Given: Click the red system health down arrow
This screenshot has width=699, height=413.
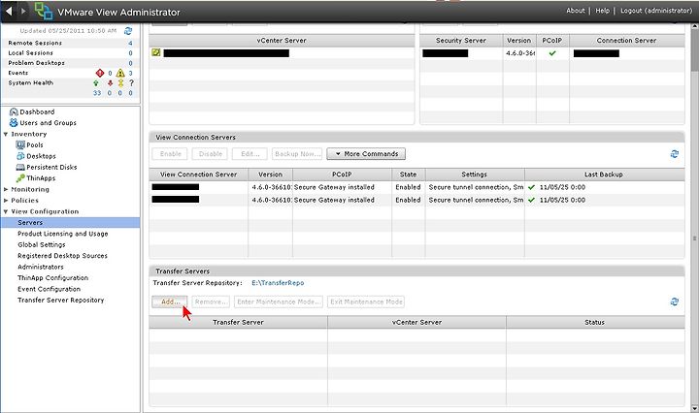Looking at the screenshot, I should click(x=110, y=83).
